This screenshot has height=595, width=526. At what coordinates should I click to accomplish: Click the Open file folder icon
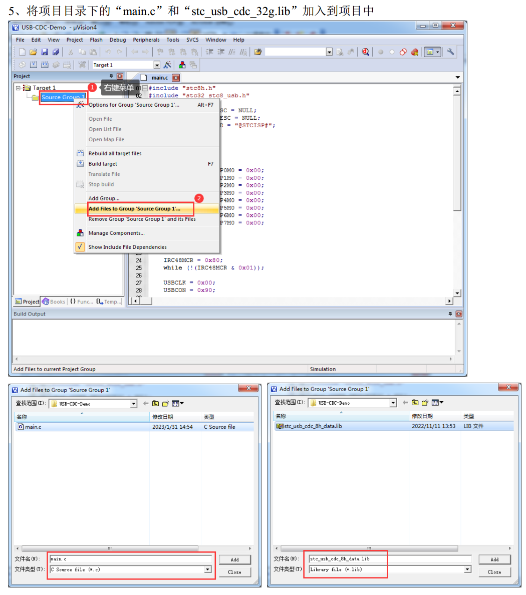[34, 52]
